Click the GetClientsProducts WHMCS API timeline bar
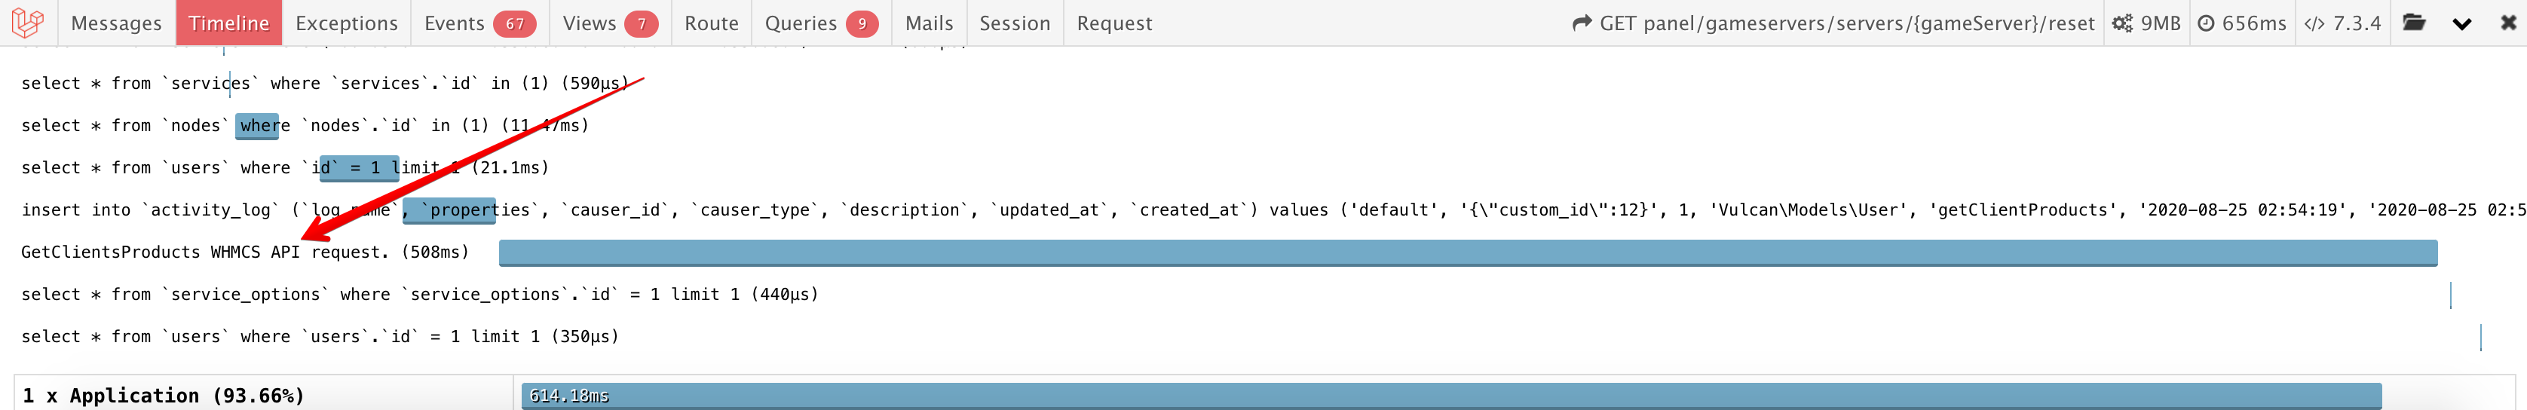Screen dimensions: 2527x410 tap(1468, 253)
